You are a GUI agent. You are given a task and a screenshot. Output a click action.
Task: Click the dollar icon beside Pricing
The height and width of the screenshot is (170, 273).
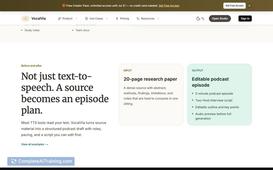[117, 19]
